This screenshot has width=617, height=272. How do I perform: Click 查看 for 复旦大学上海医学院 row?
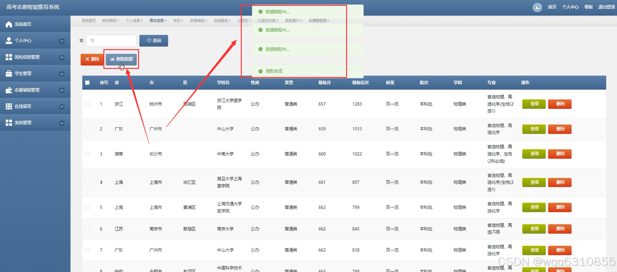coord(534,182)
